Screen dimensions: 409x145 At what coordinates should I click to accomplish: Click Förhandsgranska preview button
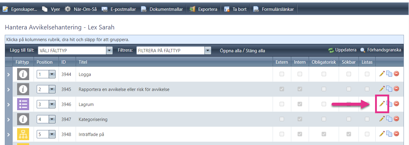(380, 50)
